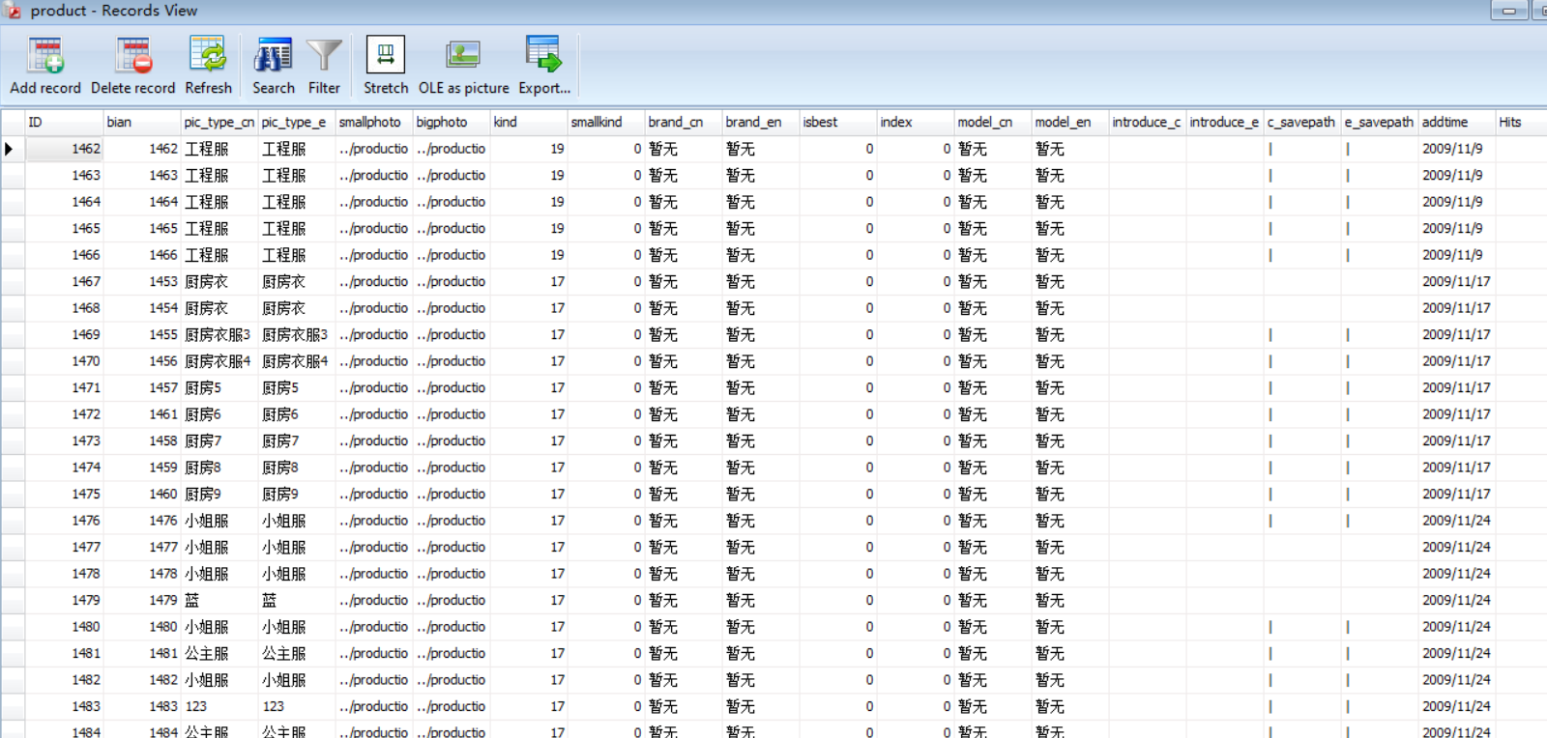Image resolution: width=1547 pixels, height=738 pixels.
Task: Click the kind column header
Action: tap(529, 122)
